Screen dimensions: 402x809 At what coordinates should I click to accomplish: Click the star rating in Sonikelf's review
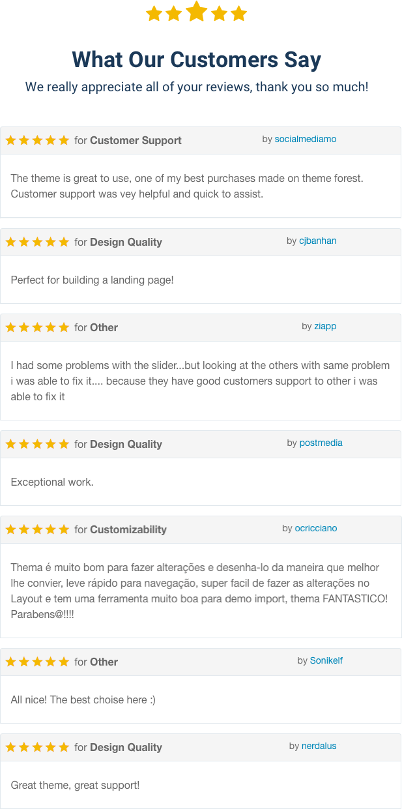[x=37, y=662]
